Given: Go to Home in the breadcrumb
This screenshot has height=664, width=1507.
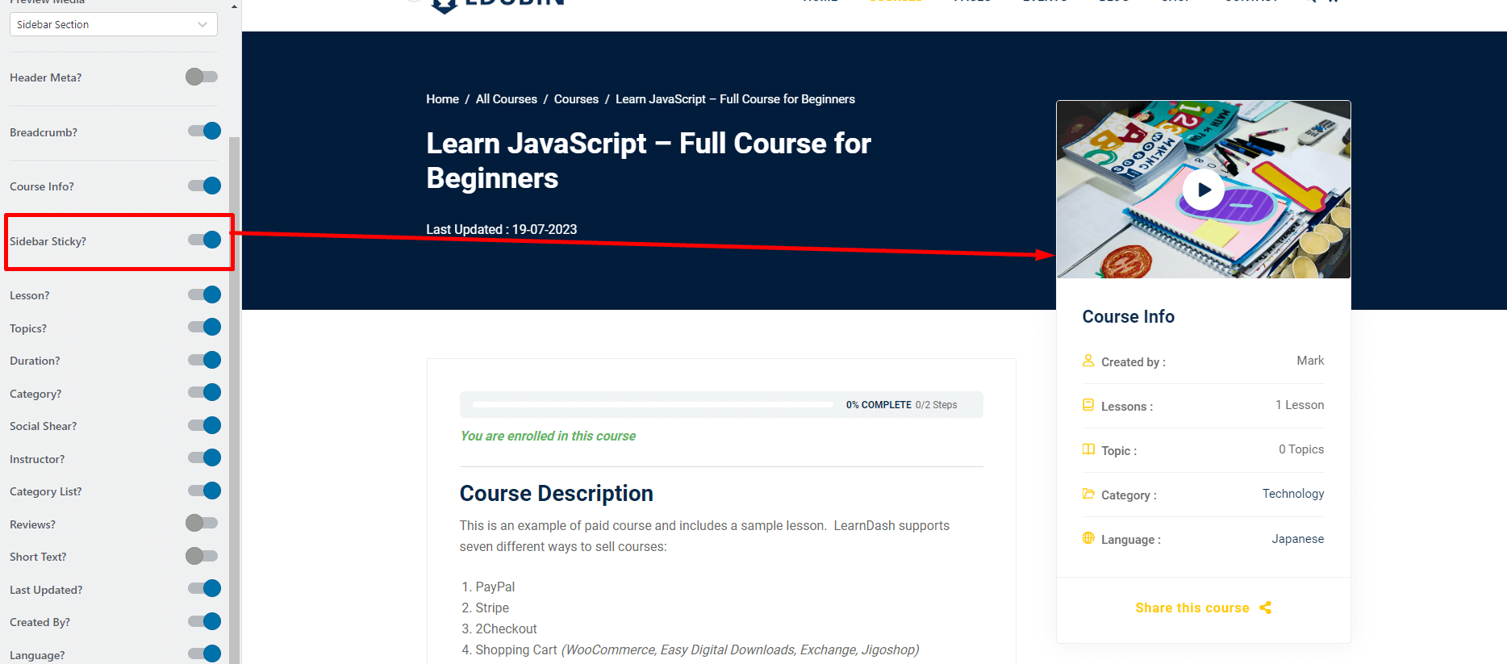Looking at the screenshot, I should coord(442,99).
